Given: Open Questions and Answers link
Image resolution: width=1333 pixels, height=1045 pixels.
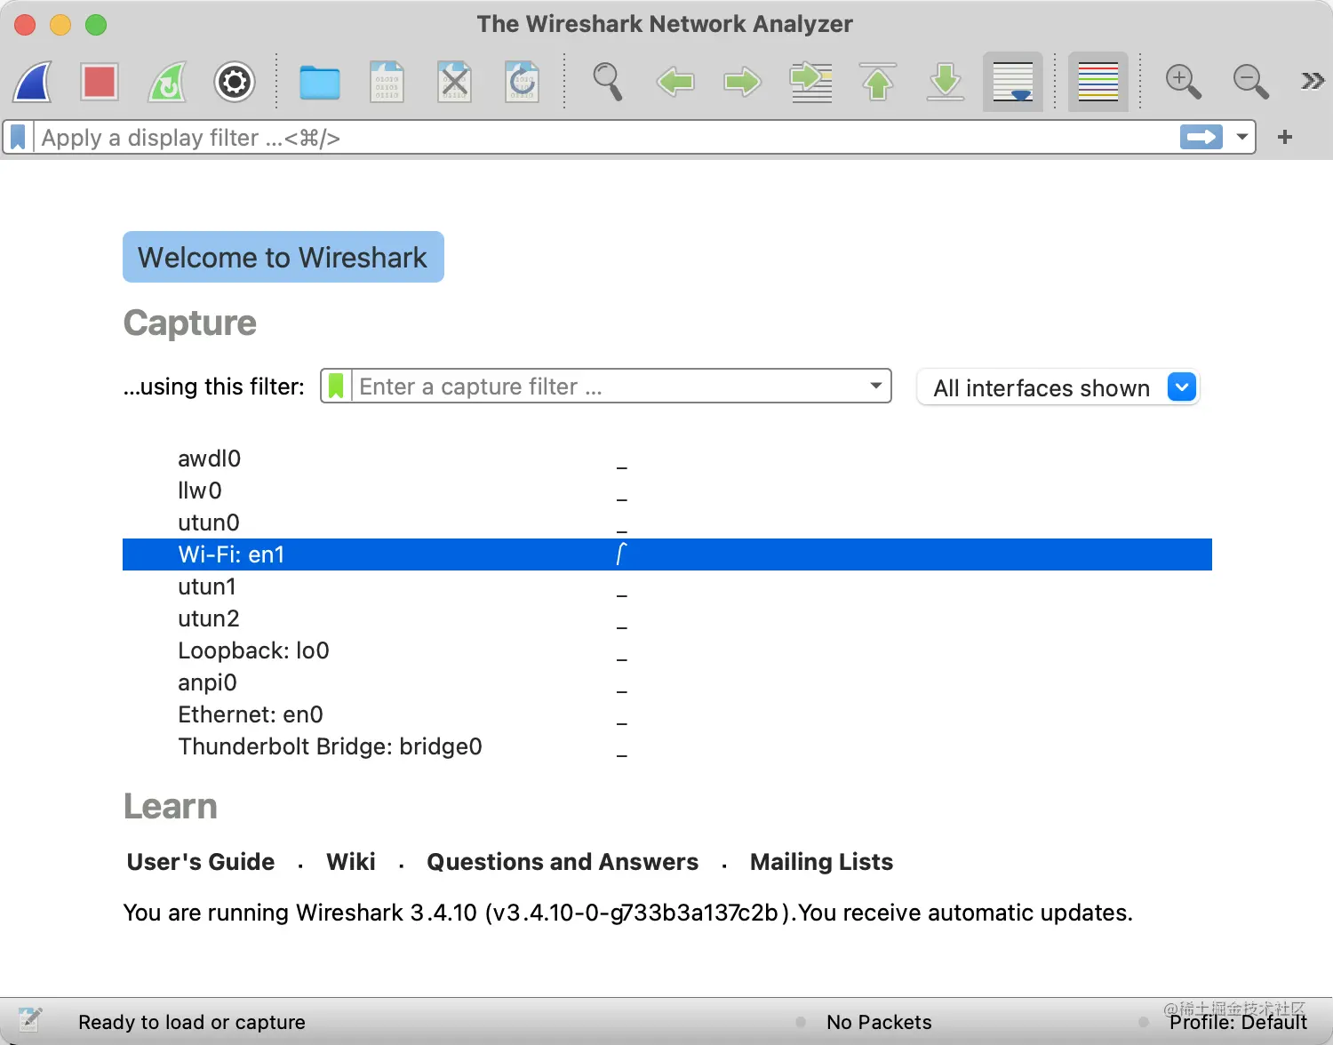Looking at the screenshot, I should pos(563,862).
